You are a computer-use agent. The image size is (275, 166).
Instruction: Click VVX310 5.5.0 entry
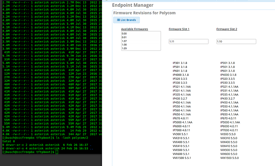229,138
